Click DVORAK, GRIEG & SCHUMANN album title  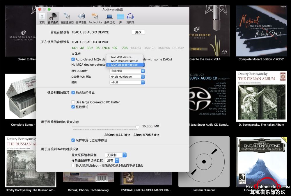146,190
